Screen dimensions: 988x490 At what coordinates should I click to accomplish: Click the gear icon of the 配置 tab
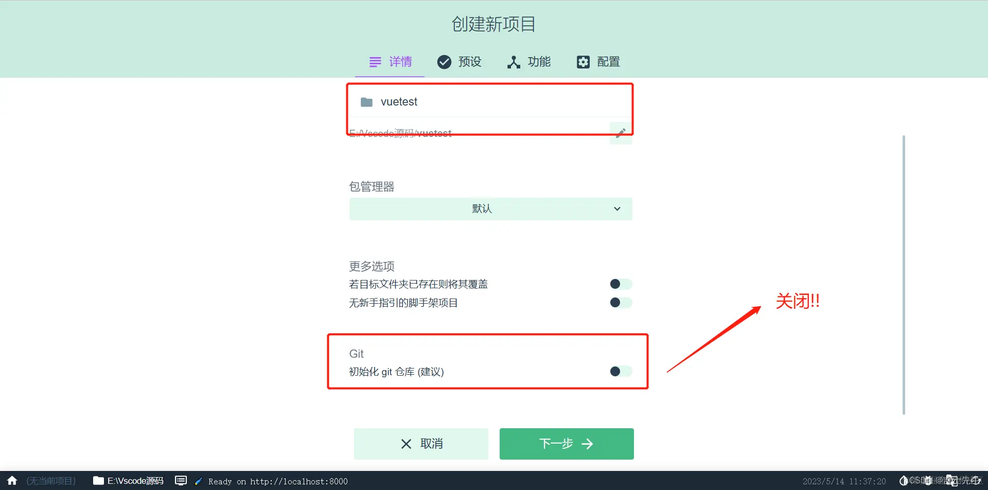tap(583, 62)
